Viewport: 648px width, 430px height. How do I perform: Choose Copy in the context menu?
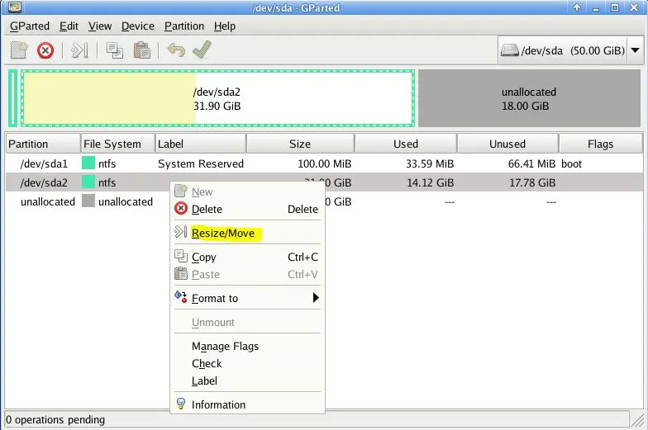coord(247,258)
